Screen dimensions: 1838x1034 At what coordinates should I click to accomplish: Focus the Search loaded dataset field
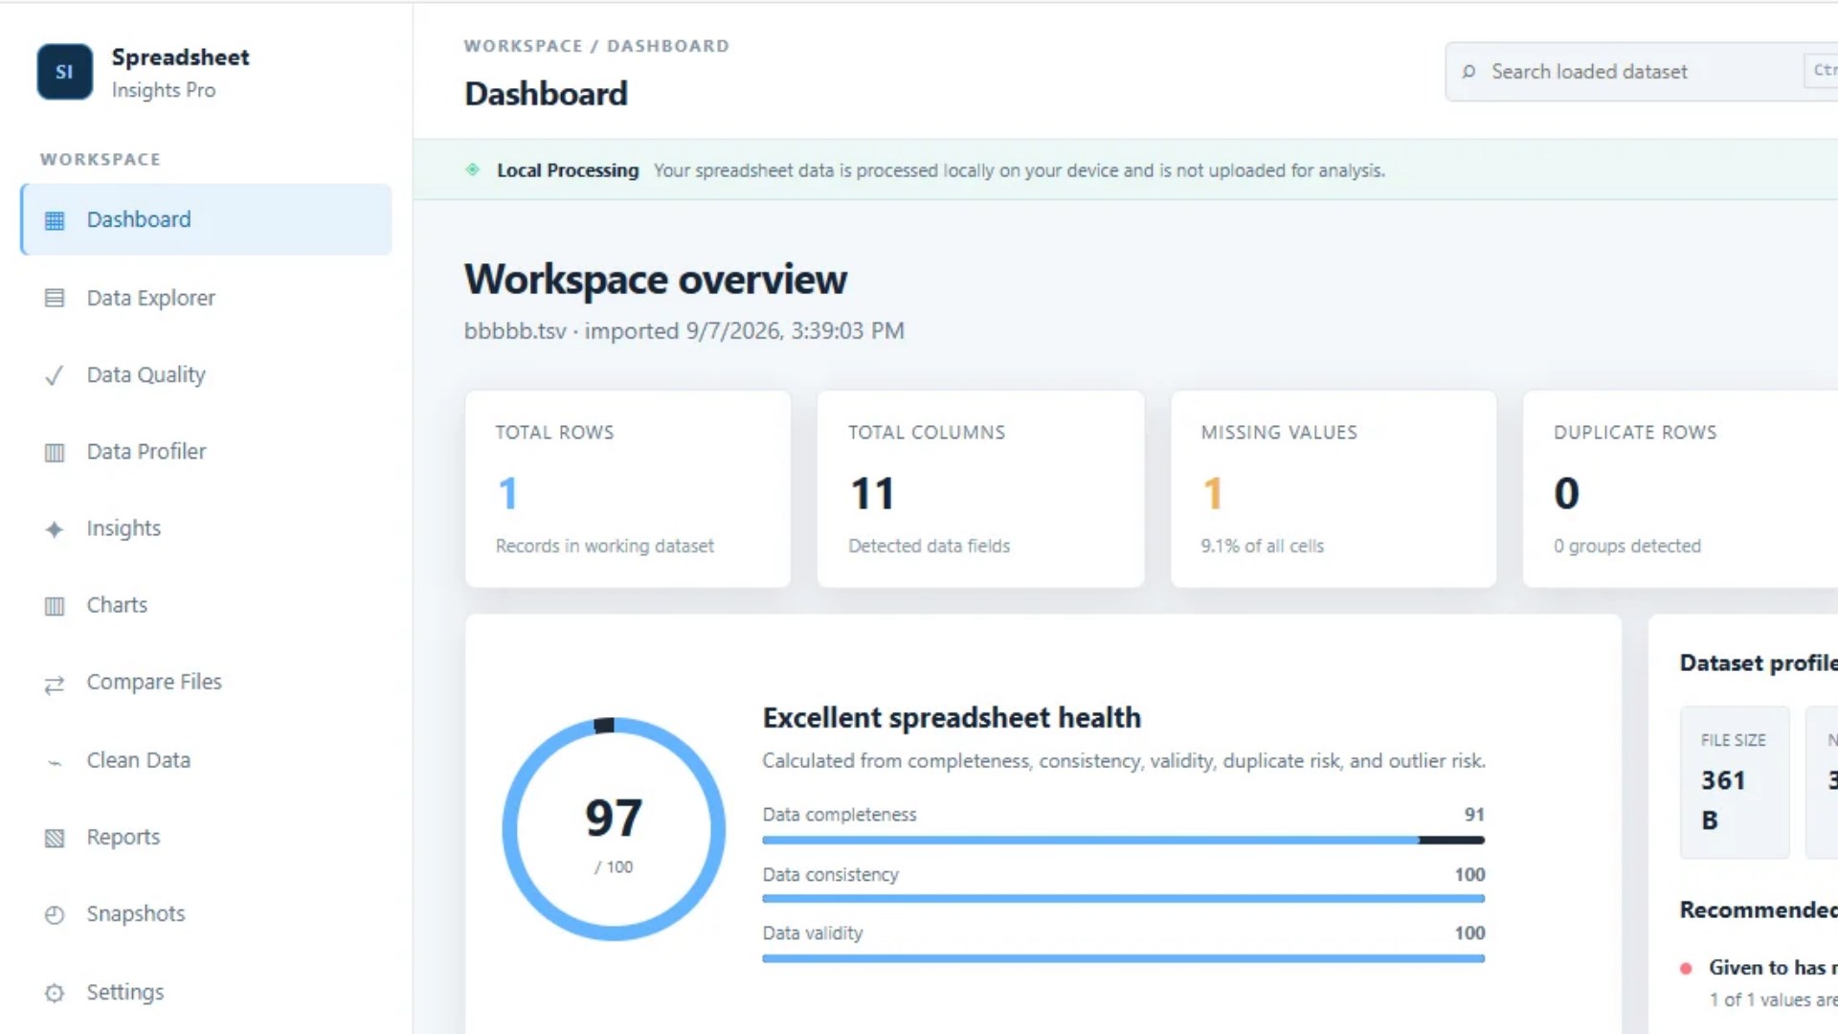coord(1641,72)
